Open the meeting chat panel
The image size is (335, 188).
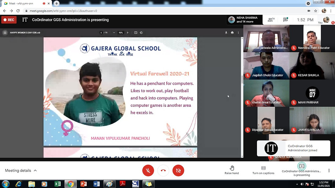pyautogui.click(x=285, y=20)
